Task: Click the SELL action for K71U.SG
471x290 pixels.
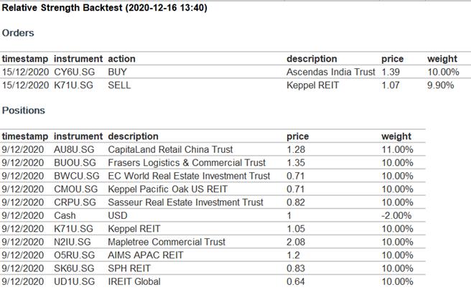Action: [119, 85]
